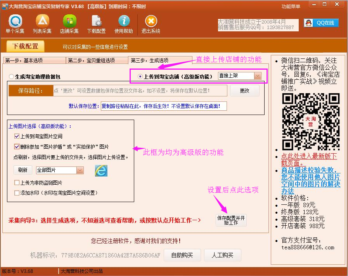This screenshot has width=348, height=276.
Task: Switch to 第二步，宝贝重组选项 tab
Action: pyautogui.click(x=97, y=60)
